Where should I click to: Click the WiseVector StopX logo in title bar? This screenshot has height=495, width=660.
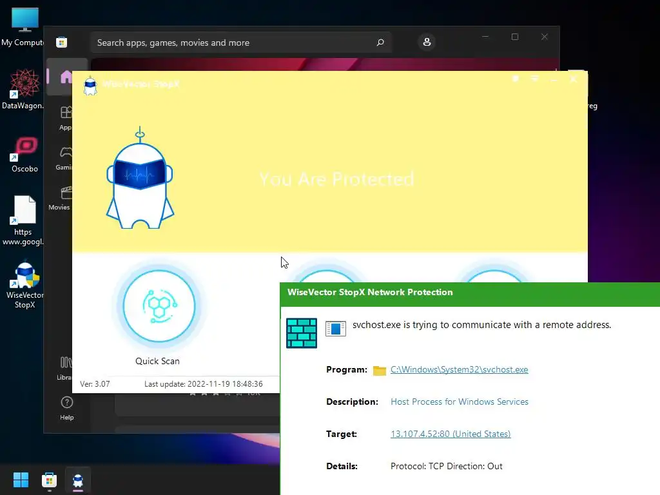[90, 86]
